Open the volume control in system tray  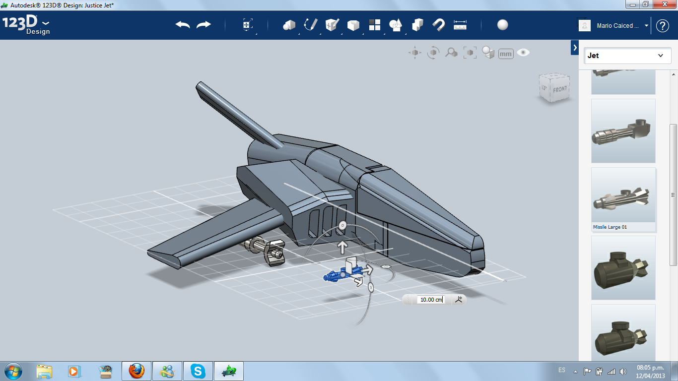[x=623, y=371]
